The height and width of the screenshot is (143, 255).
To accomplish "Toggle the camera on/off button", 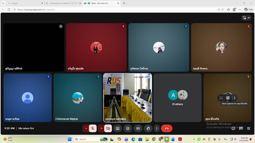I will 108,128.
